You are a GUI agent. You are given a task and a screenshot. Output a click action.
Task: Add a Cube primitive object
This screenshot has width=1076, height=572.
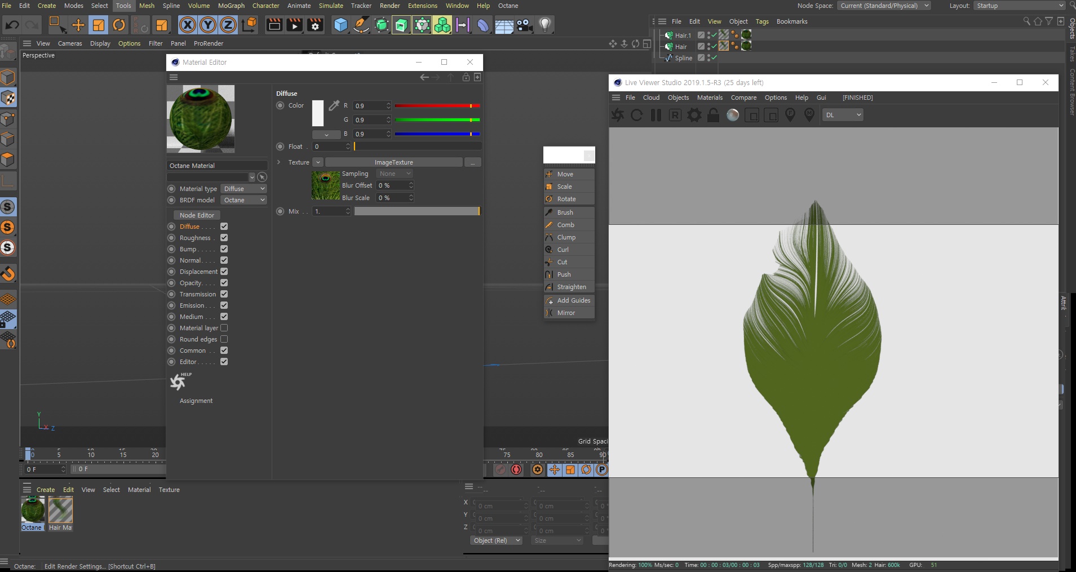click(x=340, y=25)
